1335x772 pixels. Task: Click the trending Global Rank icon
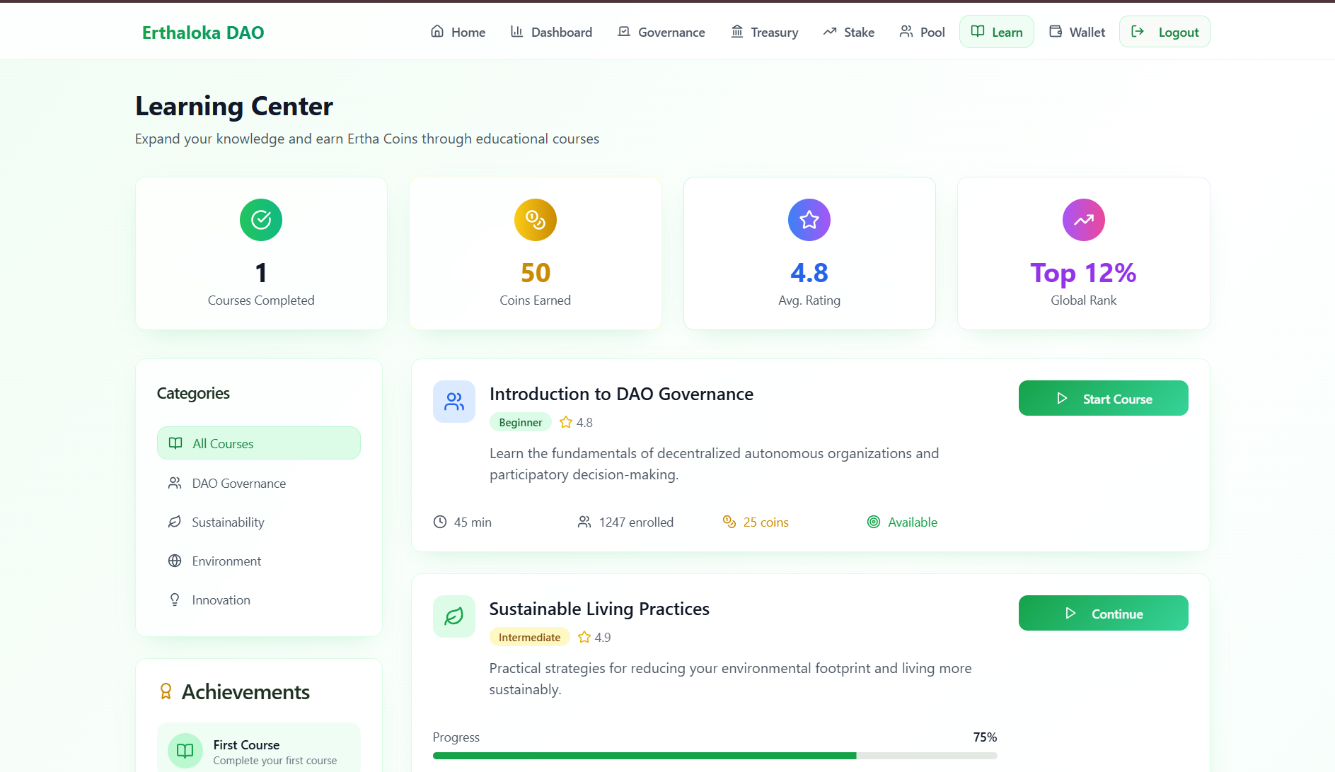click(x=1084, y=220)
